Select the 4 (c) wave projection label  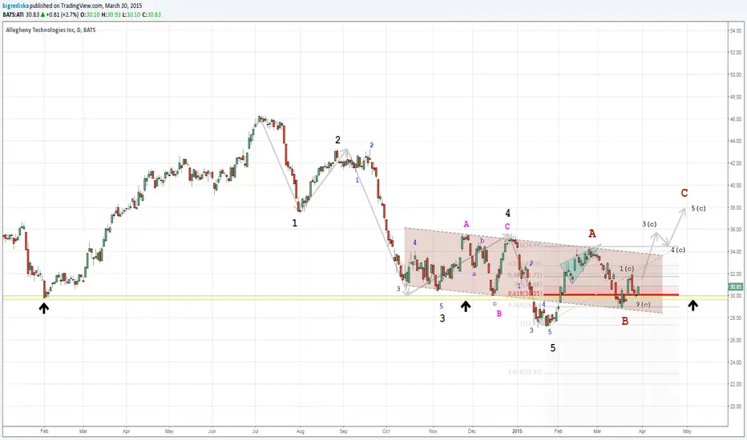coord(678,250)
